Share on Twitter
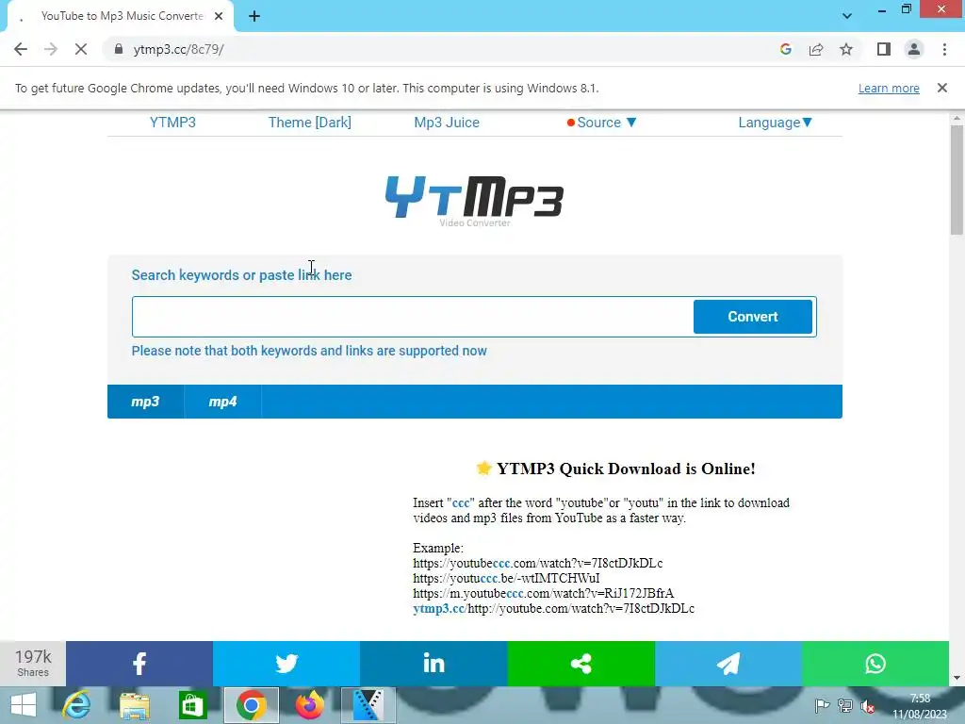The width and height of the screenshot is (965, 724). pyautogui.click(x=286, y=664)
